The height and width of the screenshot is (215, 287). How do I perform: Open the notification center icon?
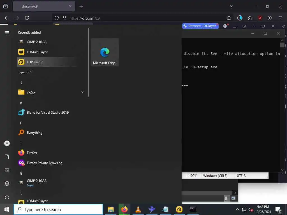[x=278, y=210]
